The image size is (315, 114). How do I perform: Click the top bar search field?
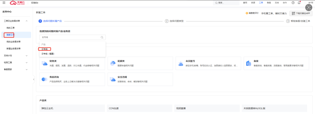point(227,3)
